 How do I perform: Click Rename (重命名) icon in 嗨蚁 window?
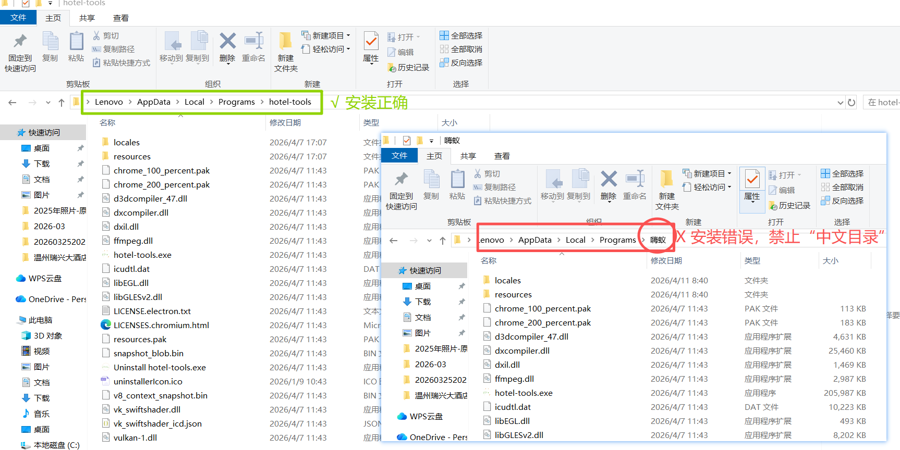tap(635, 180)
